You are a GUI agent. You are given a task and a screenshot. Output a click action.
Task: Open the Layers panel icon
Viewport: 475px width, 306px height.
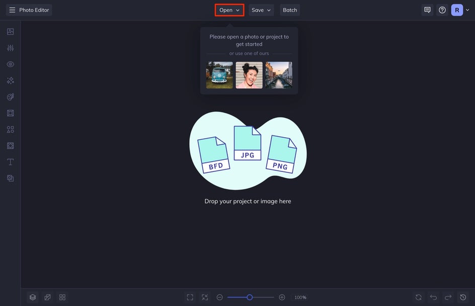click(x=33, y=297)
